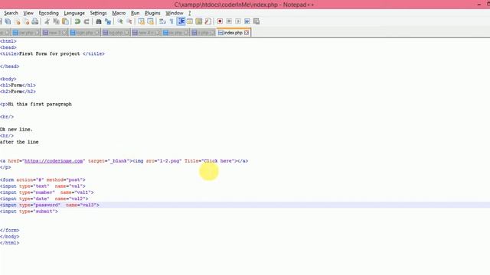Image resolution: width=490 pixels, height=275 pixels.
Task: Open the Window menu
Action: (175, 13)
